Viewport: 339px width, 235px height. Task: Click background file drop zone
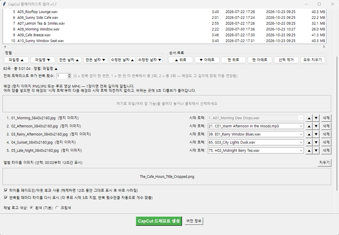[167, 104]
